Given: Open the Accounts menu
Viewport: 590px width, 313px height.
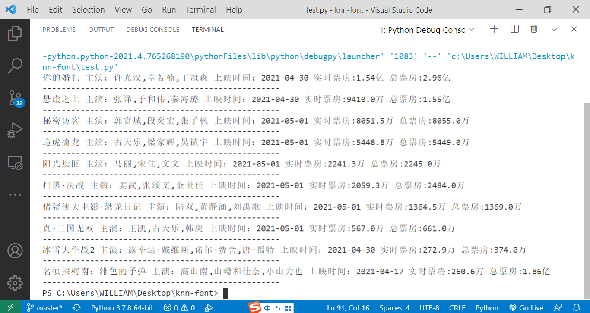Looking at the screenshot, I should (15, 251).
